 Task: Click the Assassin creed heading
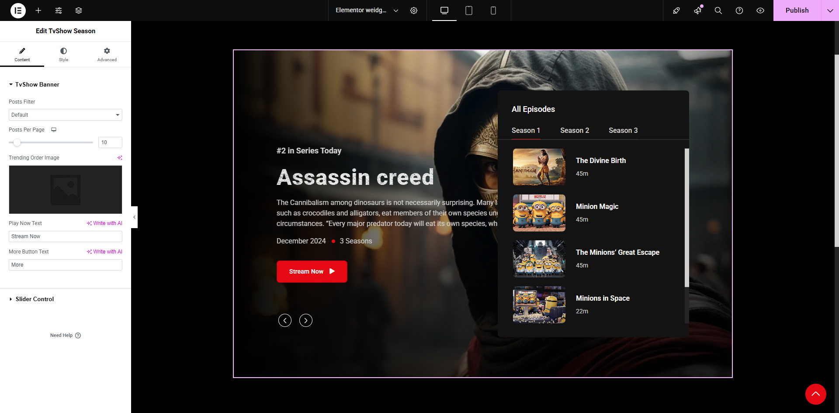click(355, 177)
